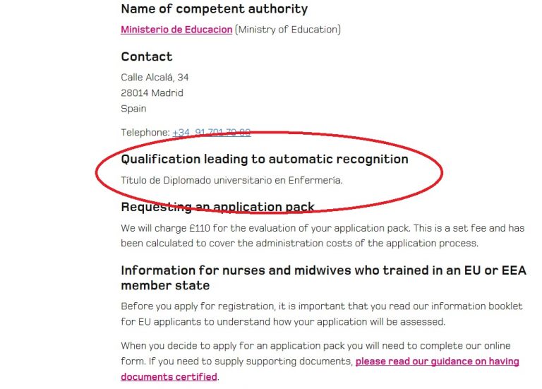Image resolution: width=542 pixels, height=389 pixels.
Task: Click the telephone number +34 91 701 70 00
Action: (211, 133)
